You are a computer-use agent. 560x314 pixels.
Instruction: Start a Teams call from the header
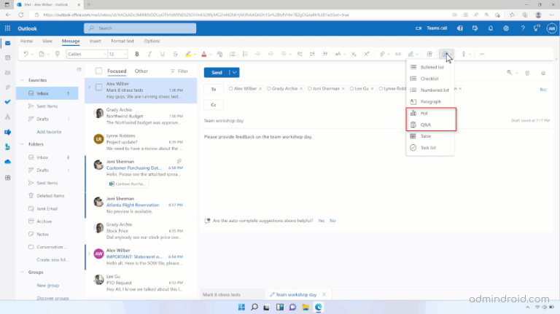pos(433,28)
